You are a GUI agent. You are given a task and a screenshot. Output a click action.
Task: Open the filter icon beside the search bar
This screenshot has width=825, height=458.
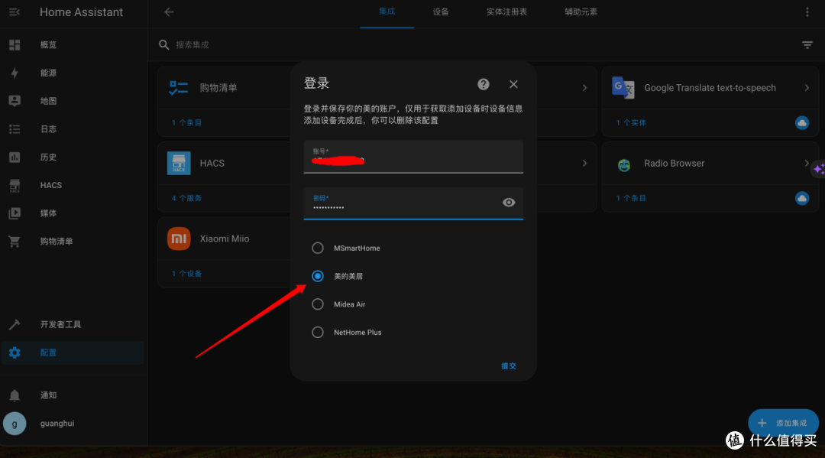807,45
